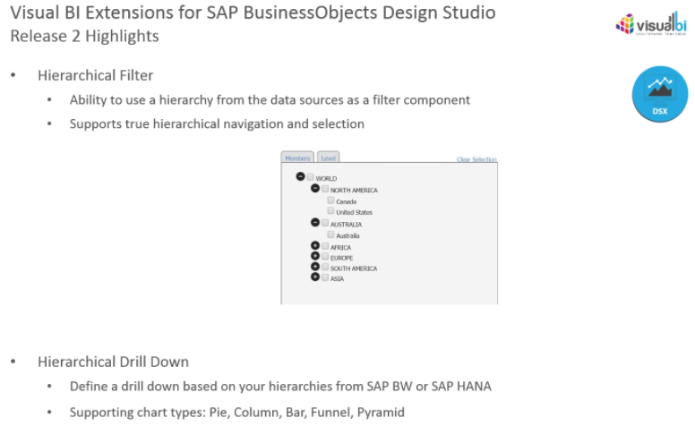Click the Hierarchical Drill Down heading

113,362
